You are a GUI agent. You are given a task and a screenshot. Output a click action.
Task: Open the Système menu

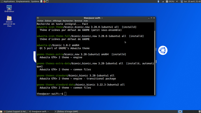[x=35, y=1]
